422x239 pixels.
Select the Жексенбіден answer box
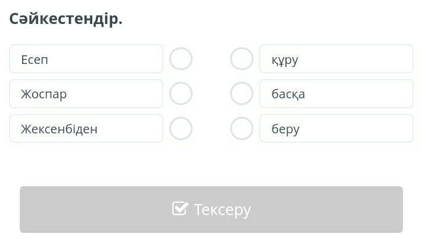click(x=86, y=128)
